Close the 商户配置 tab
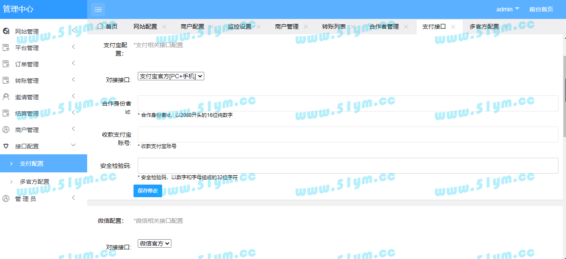The image size is (566, 259). click(211, 26)
